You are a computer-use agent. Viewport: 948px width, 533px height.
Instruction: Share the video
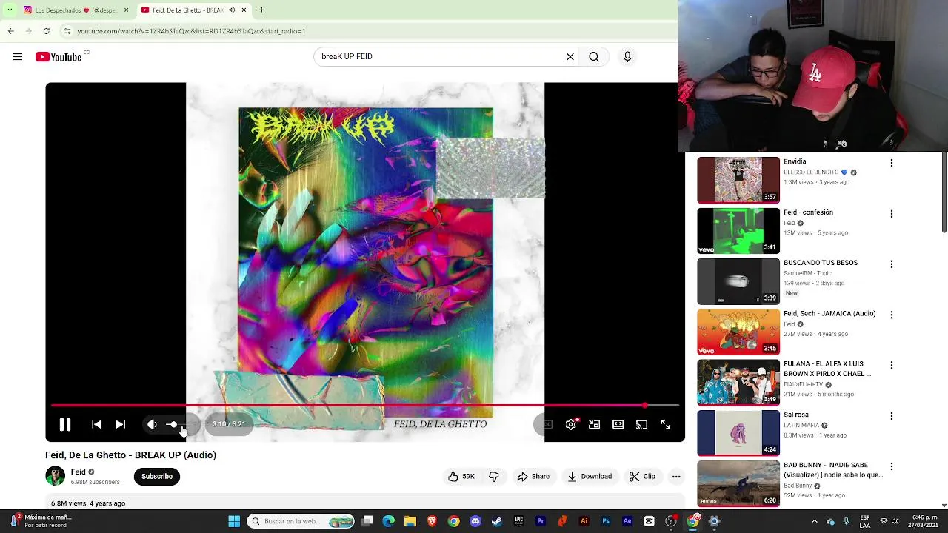tap(533, 477)
